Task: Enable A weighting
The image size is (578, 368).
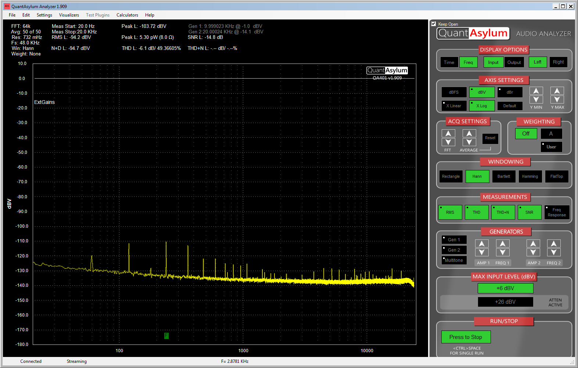Action: coord(551,134)
